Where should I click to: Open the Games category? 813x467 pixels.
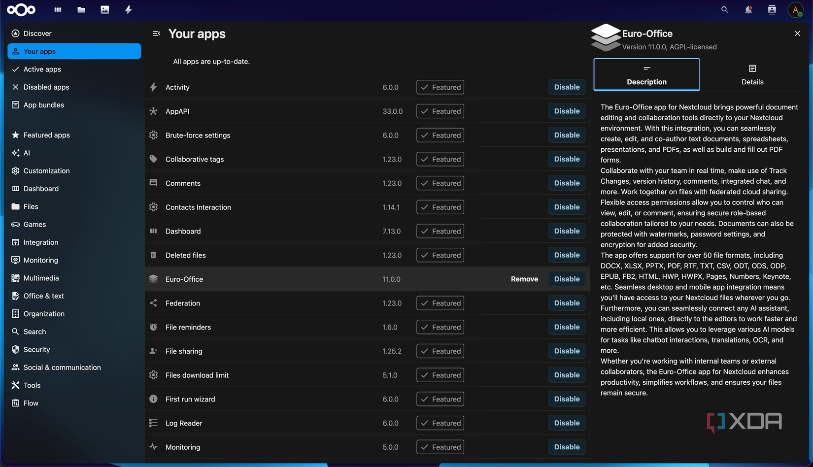point(74,225)
